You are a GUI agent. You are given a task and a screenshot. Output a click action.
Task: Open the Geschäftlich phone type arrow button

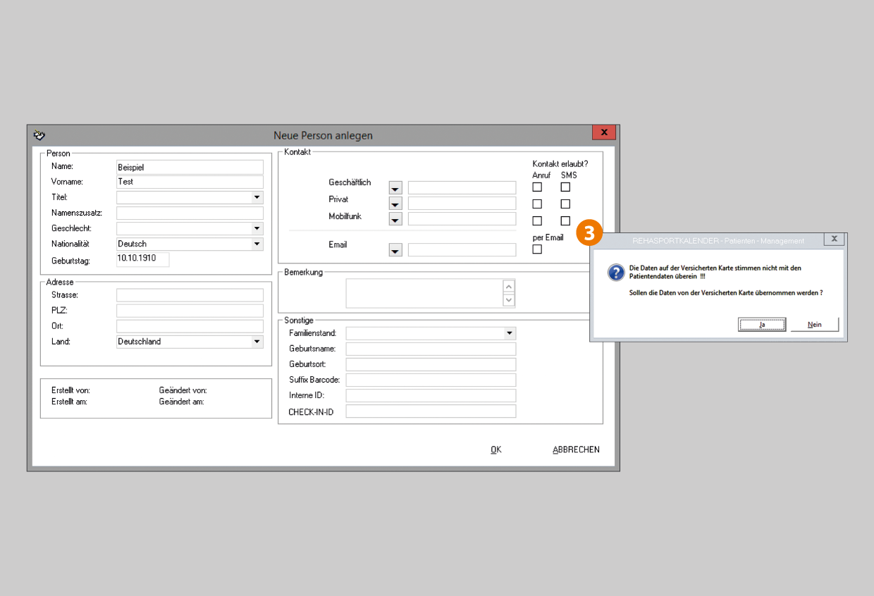(395, 188)
